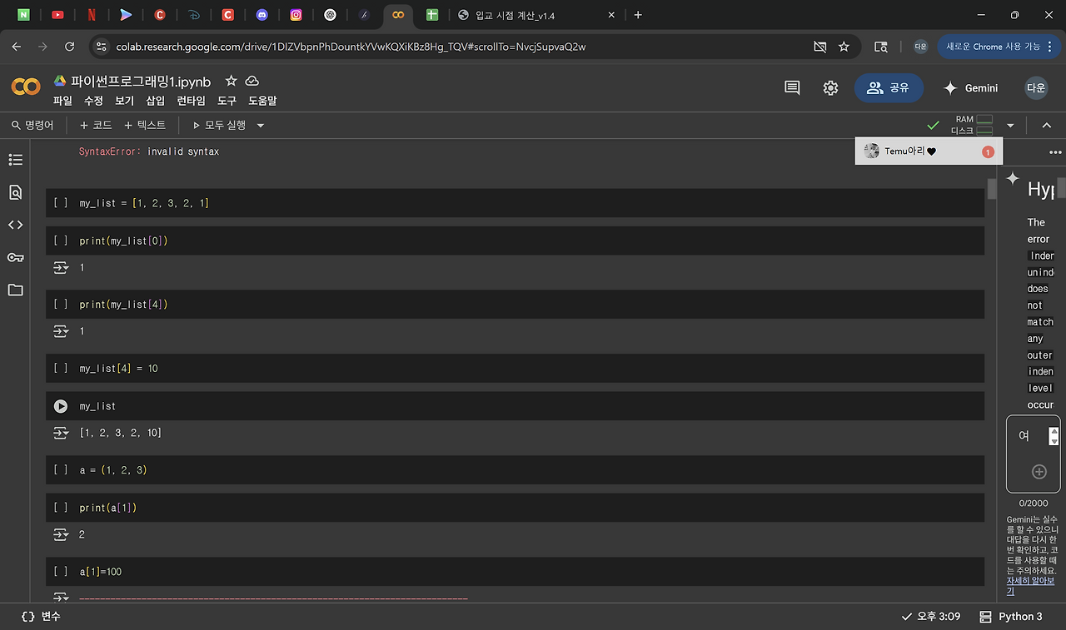Viewport: 1066px width, 630px height.
Task: Open the 수정 menu
Action: (x=93, y=101)
